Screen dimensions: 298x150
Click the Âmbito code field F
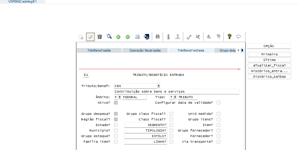pos(116,97)
